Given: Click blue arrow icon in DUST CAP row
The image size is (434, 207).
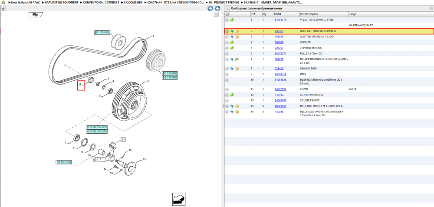Looking at the screenshot, I should pos(232,31).
